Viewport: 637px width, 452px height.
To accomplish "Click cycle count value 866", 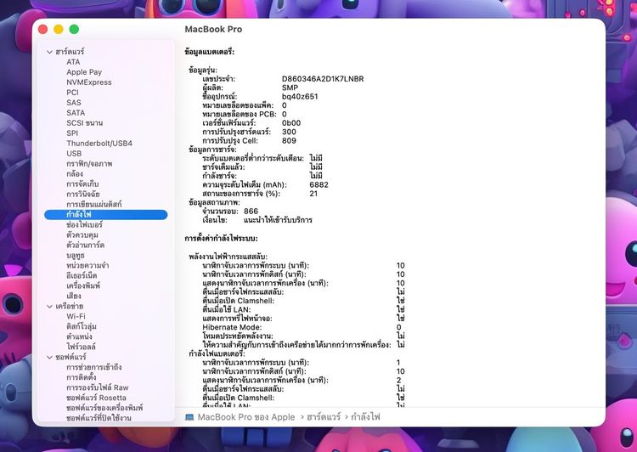I will [x=251, y=212].
